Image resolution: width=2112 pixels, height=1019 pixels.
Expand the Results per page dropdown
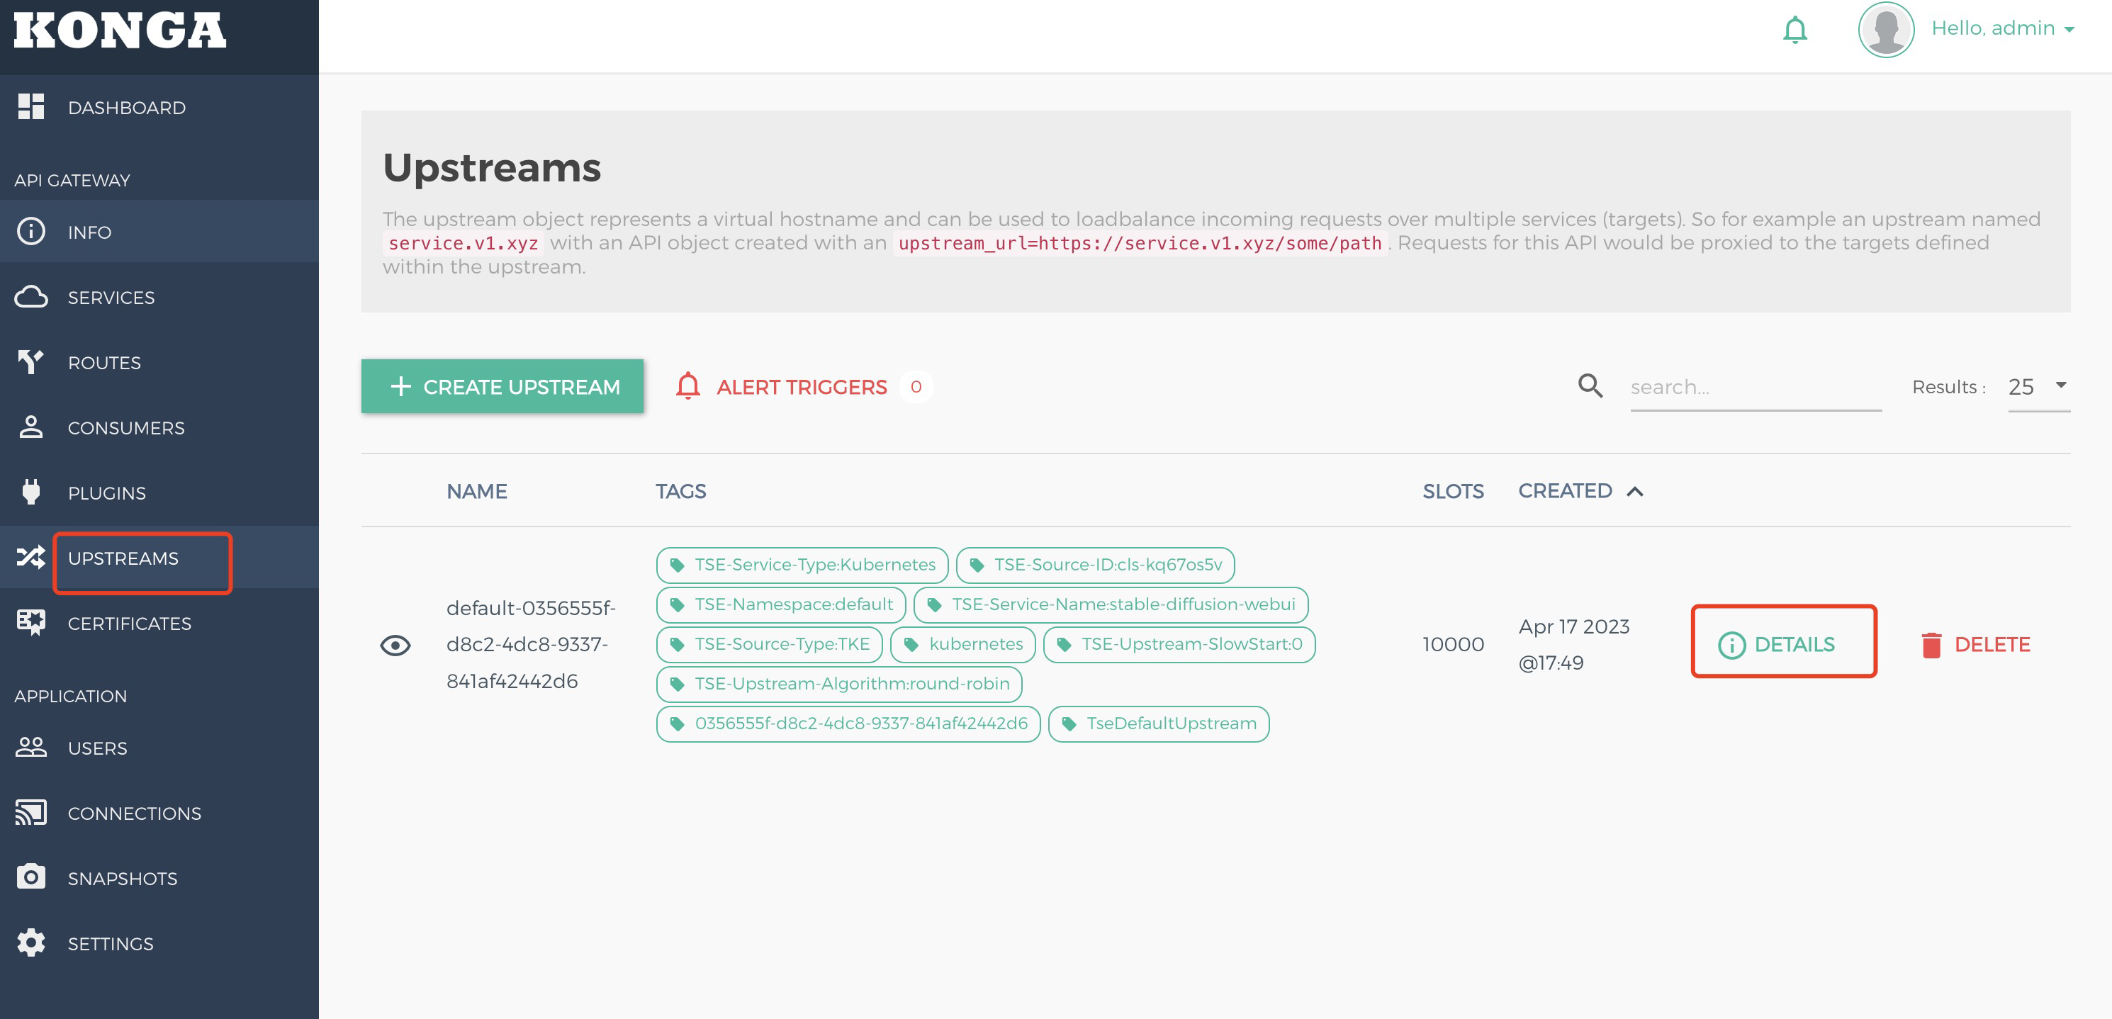coord(2038,386)
